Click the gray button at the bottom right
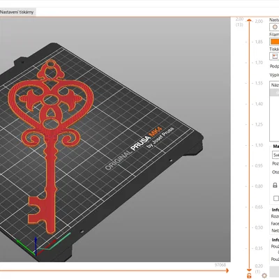This screenshot has height=279, width=279. pyautogui.click(x=274, y=271)
